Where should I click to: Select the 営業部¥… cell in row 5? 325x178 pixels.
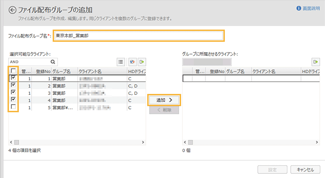click(64, 108)
